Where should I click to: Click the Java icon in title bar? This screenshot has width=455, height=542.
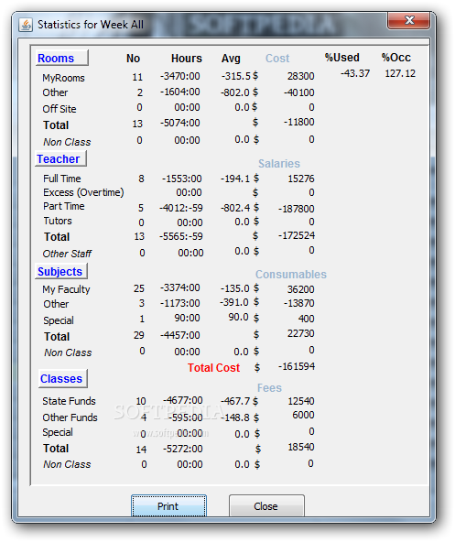click(26, 25)
